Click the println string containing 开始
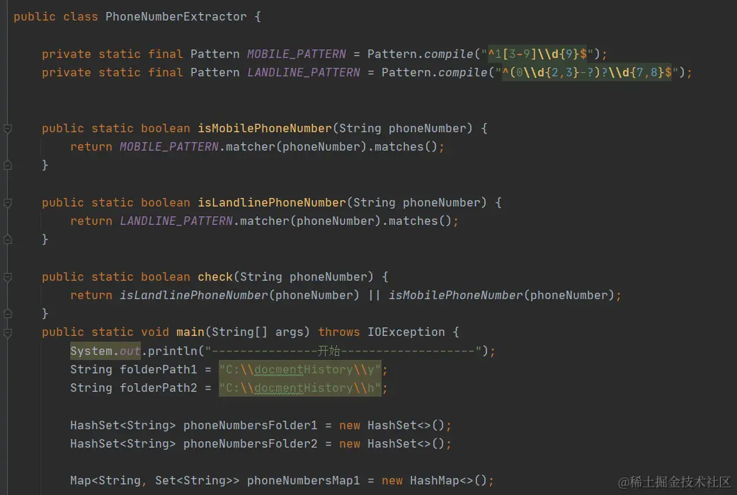Screen dimensions: 737x495 [343, 351]
